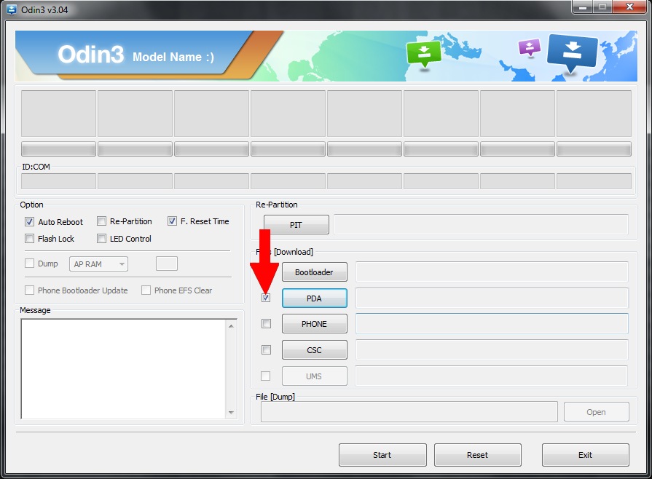The width and height of the screenshot is (652, 479).
Task: Click the CSC file path field
Action: [x=492, y=350]
